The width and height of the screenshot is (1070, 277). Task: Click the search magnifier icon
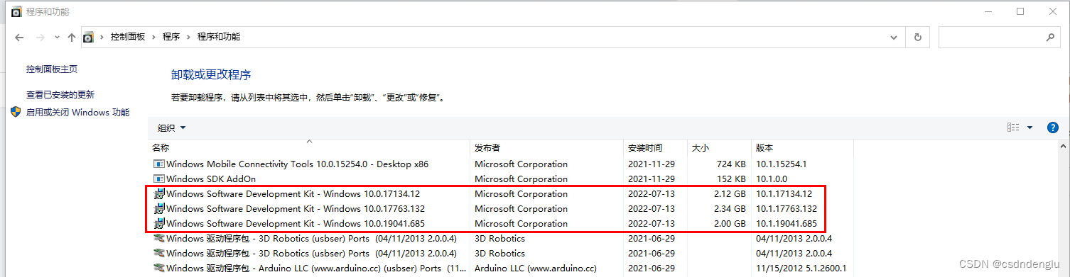click(x=1050, y=37)
